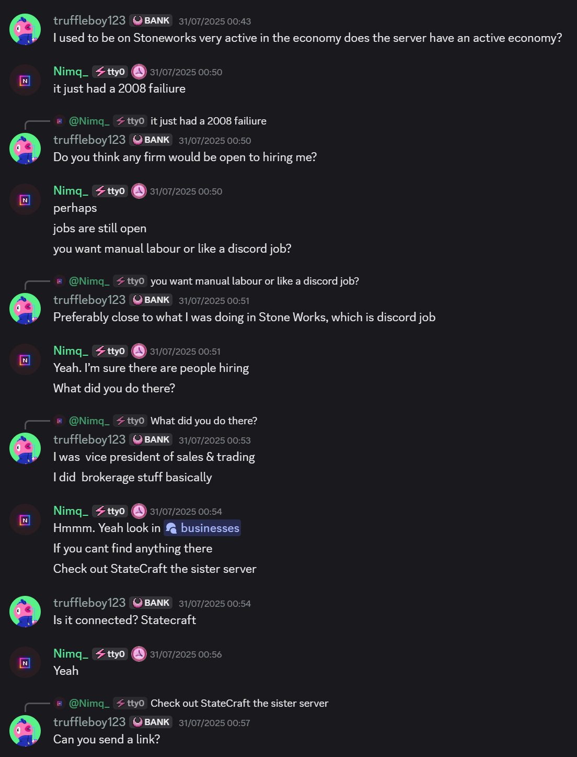This screenshot has height=757, width=577.
Task: Click the circular server tag icon after Nimq_'s tty0 badge
Action: (139, 72)
